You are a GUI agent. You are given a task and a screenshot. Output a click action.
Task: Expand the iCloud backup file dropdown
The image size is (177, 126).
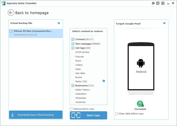point(59,23)
